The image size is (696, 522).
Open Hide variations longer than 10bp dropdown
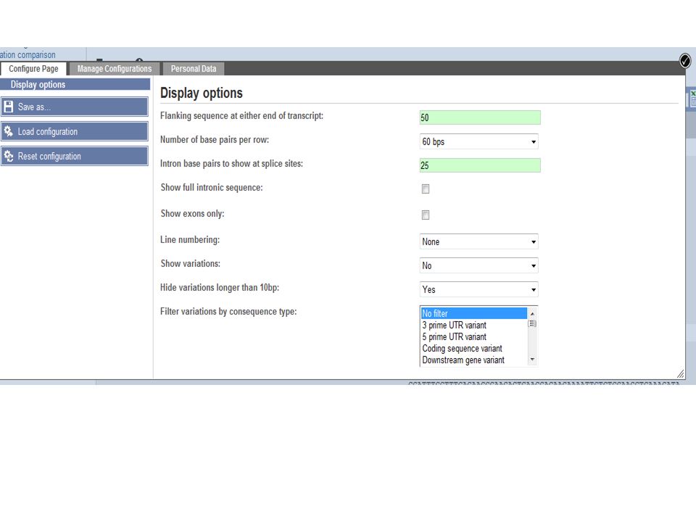(x=479, y=290)
